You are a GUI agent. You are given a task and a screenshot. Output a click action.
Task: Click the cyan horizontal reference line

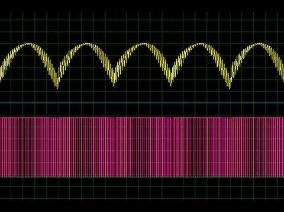click(142, 102)
